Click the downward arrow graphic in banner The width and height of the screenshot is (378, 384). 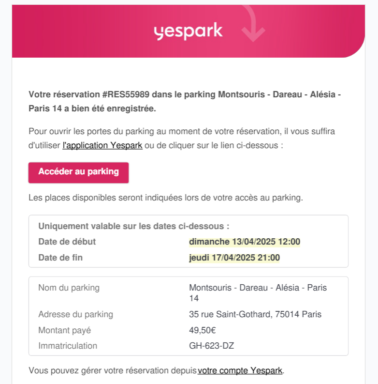pyautogui.click(x=253, y=24)
